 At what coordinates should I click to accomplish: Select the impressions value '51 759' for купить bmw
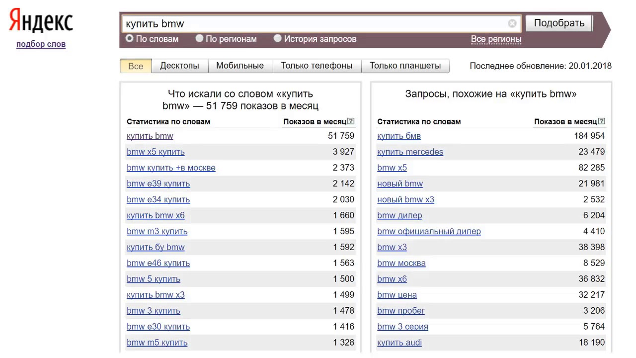pyautogui.click(x=341, y=136)
